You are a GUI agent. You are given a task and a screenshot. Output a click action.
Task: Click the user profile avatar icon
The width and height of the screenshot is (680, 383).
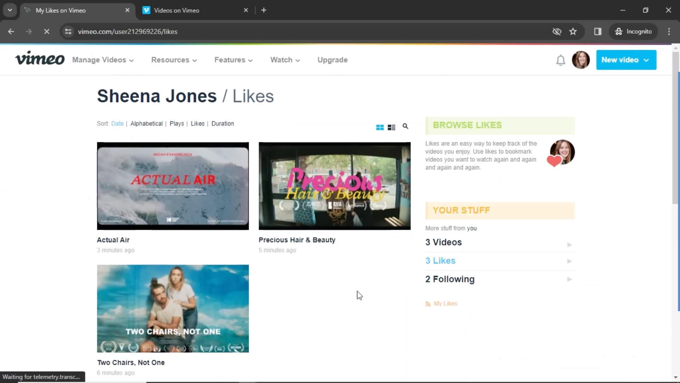pos(582,60)
